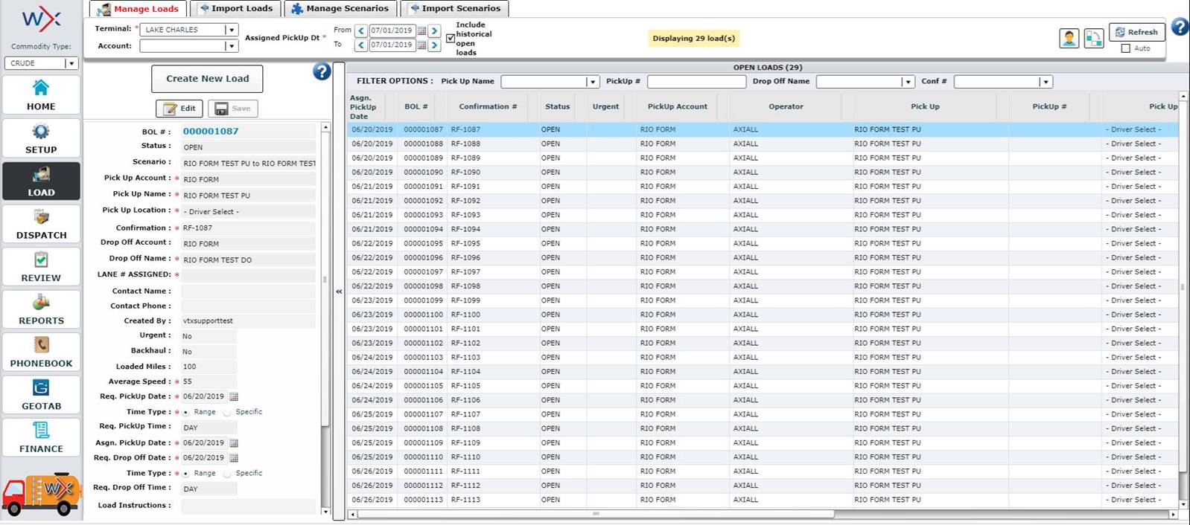Expand the Commodity Type CRUDE dropdown
This screenshot has width=1190, height=525.
pyautogui.click(x=71, y=63)
